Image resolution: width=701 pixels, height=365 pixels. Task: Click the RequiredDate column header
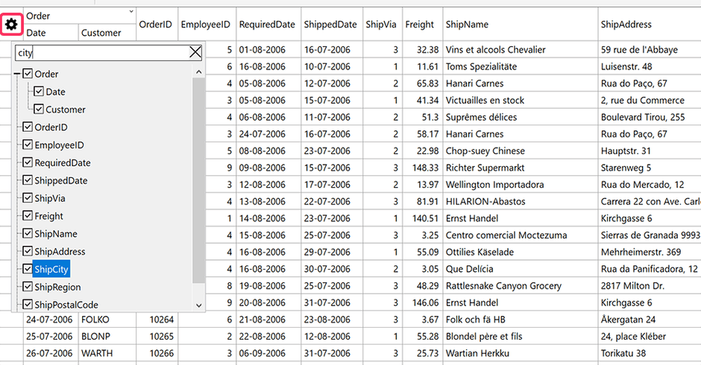pos(266,25)
